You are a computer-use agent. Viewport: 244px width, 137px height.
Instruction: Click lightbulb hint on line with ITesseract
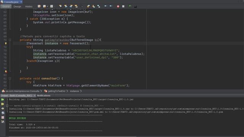point(6,43)
